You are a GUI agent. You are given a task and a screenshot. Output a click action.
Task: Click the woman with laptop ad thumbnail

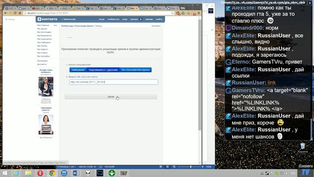point(46,124)
